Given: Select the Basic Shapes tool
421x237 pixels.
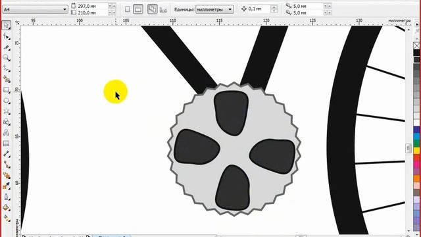Looking at the screenshot, I should (7, 122).
